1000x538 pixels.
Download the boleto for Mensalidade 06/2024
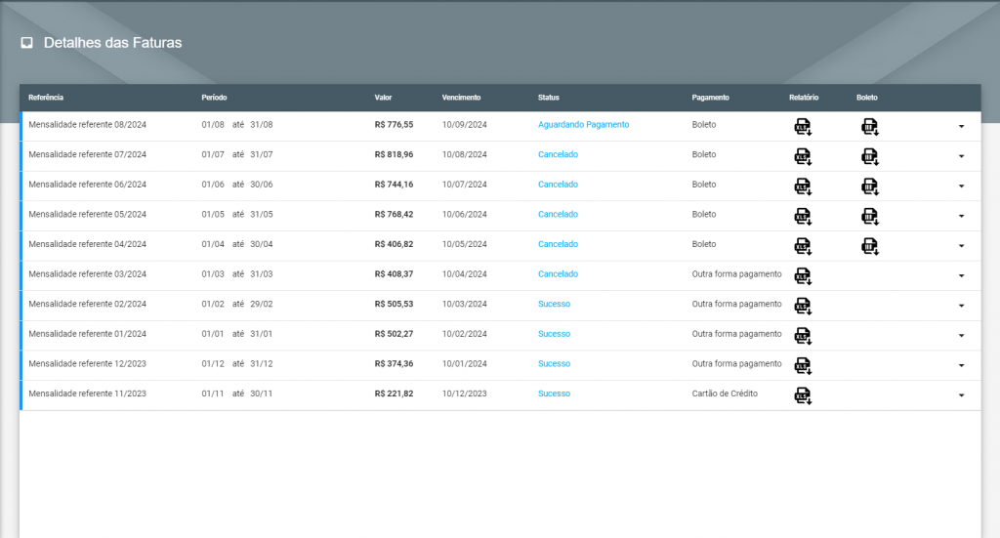coord(870,186)
